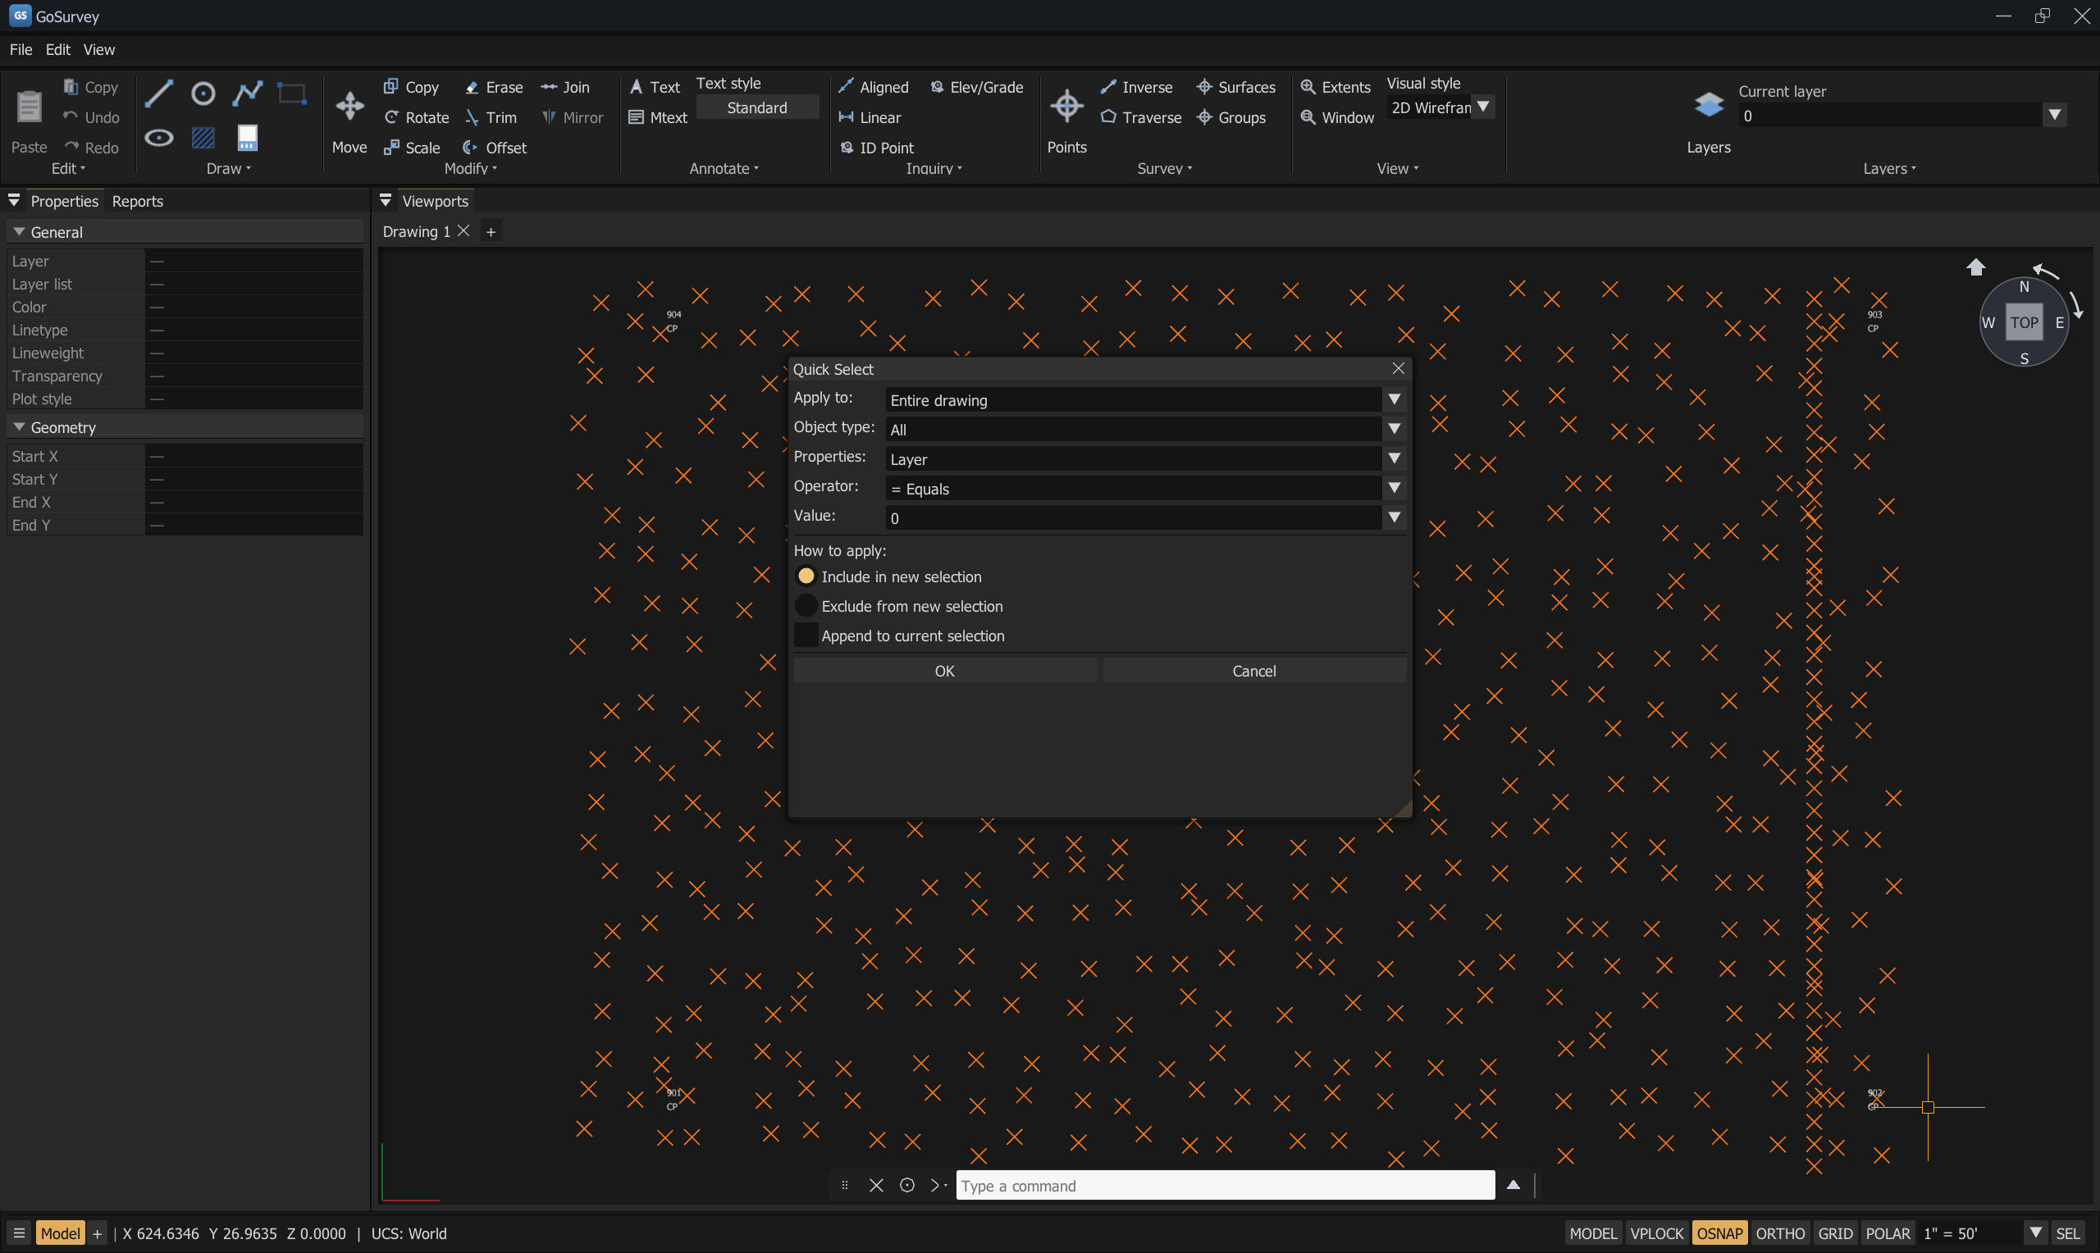Close the Quick Select dialog
This screenshot has height=1253, width=2100.
coord(1398,368)
